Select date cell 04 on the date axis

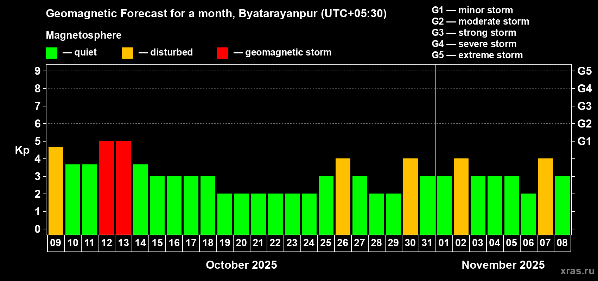pos(495,243)
